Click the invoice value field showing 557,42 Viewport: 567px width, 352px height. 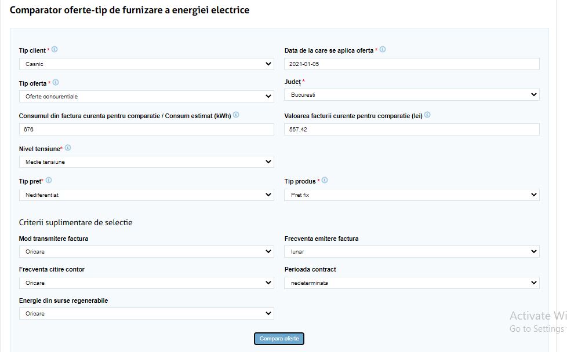[x=412, y=129]
